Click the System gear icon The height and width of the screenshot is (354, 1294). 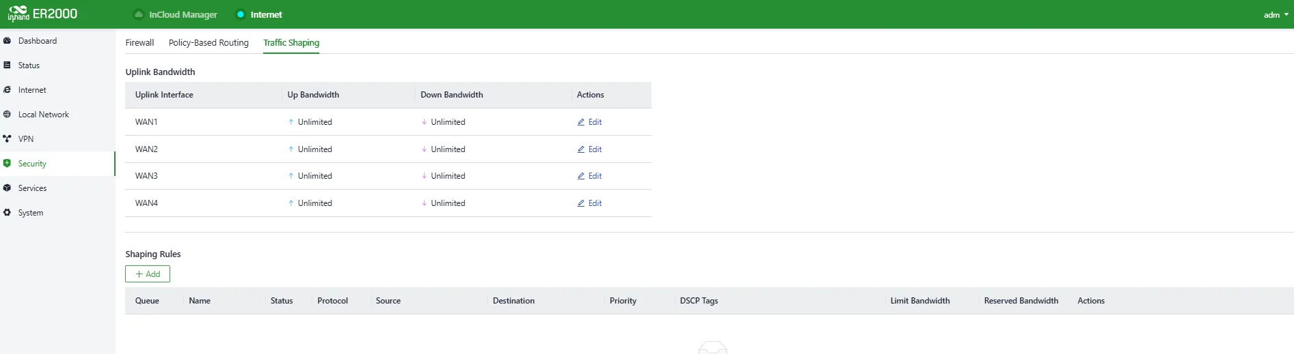click(x=7, y=213)
